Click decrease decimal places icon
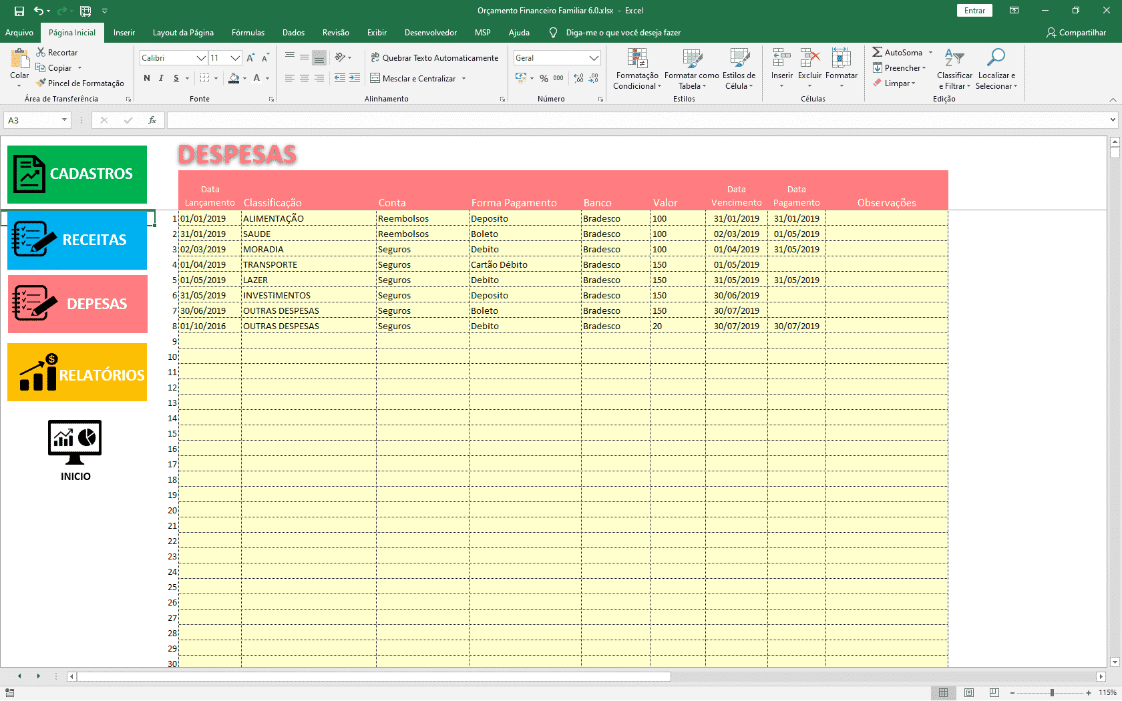Image resolution: width=1122 pixels, height=701 pixels. point(594,78)
